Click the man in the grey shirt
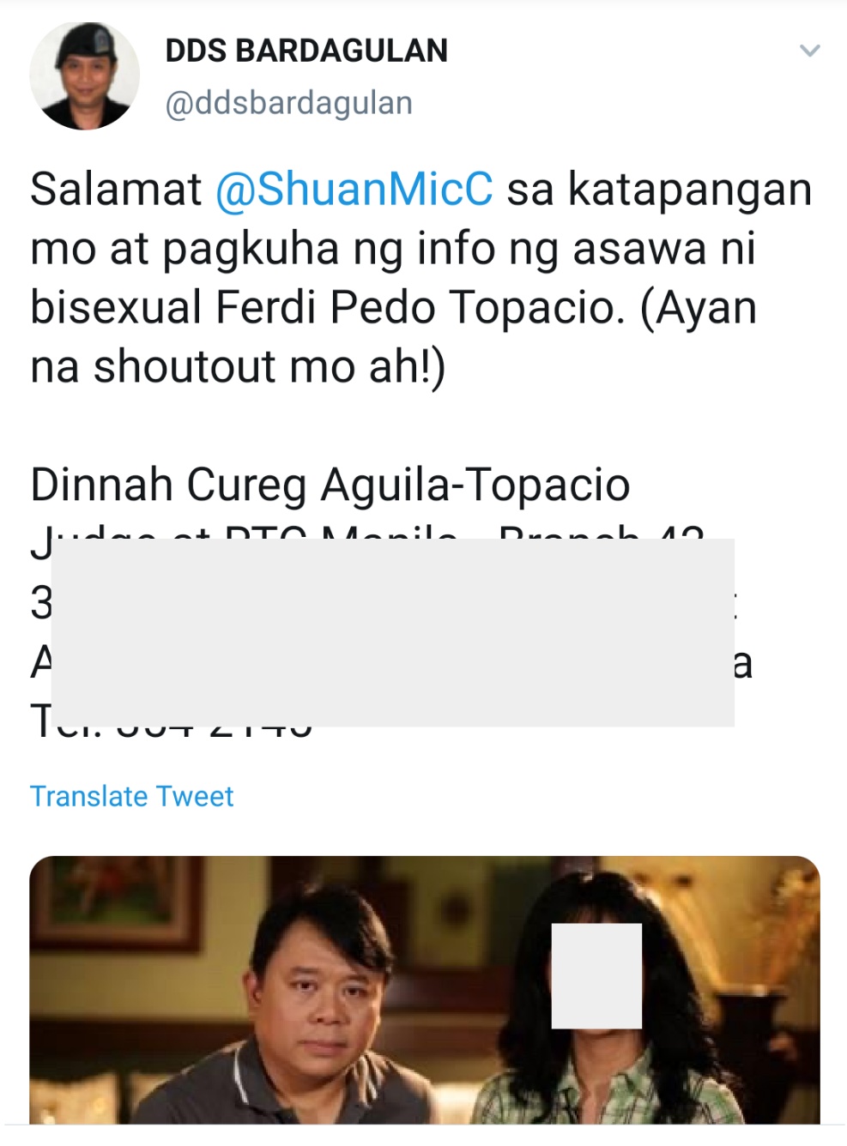Screen dimensions: 847x1146 tap(305, 1012)
